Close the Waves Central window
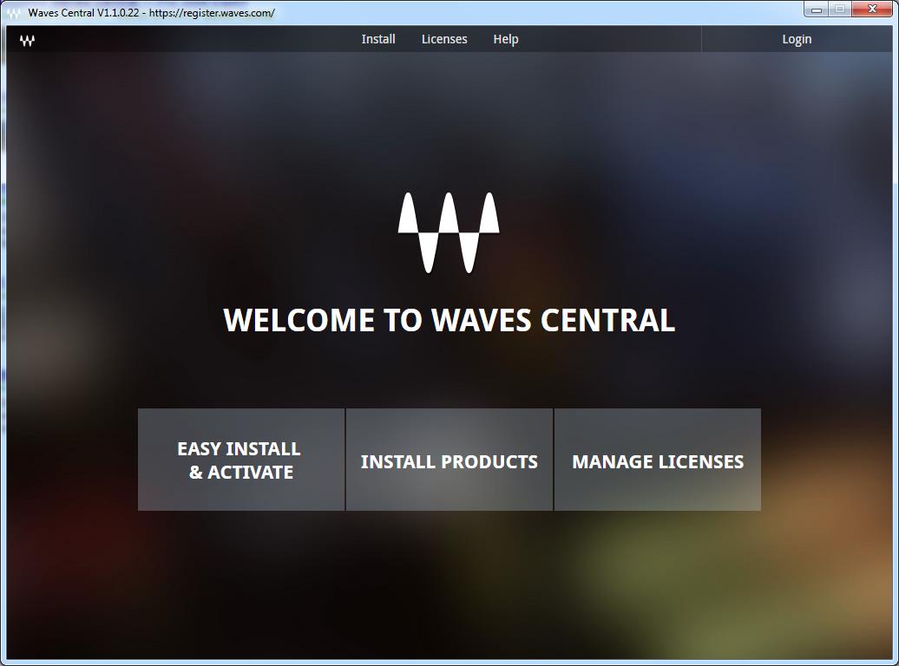 click(x=873, y=10)
